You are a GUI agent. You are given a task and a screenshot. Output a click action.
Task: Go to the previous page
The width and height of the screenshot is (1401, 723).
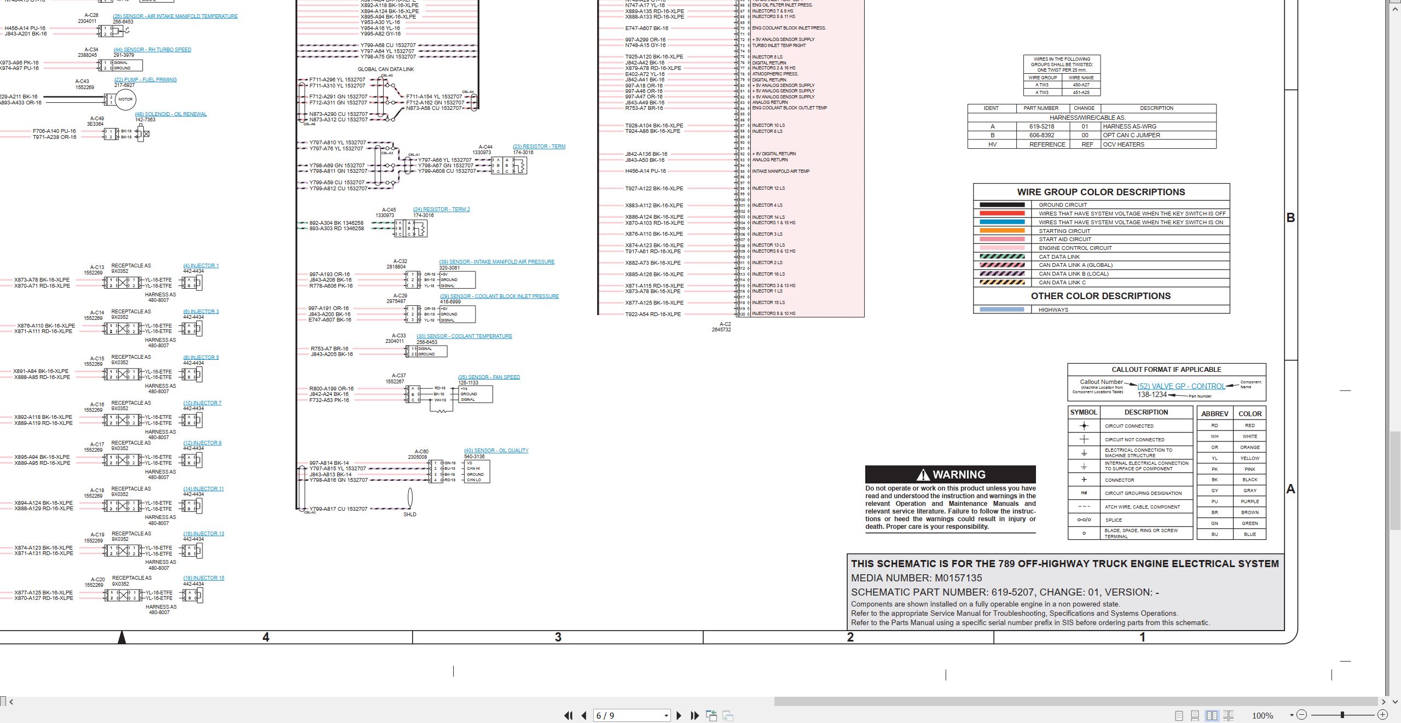(x=584, y=715)
